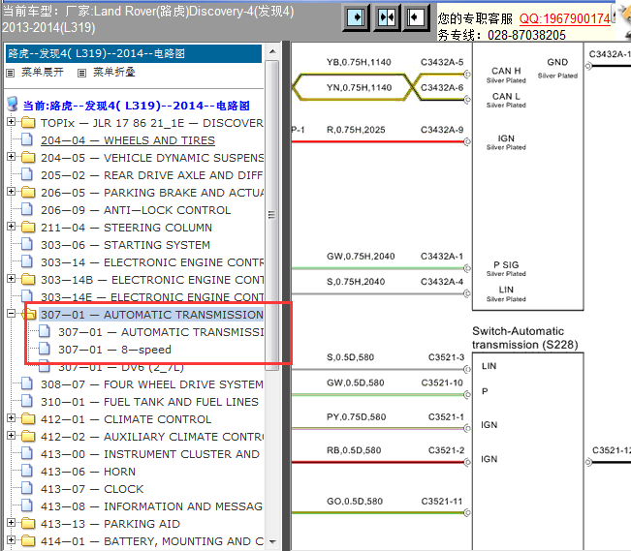
Task: Expand the 414-01 Battery Mounting node
Action: (12, 539)
